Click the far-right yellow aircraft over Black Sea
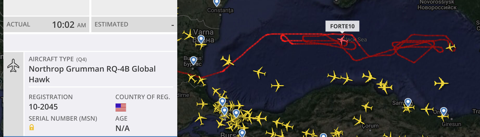480x137 pixels. click(x=441, y=83)
